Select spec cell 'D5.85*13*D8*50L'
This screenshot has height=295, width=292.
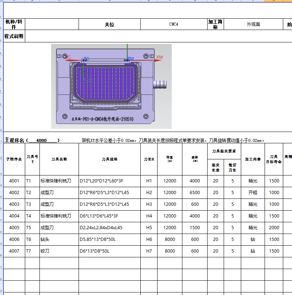(x=110, y=239)
